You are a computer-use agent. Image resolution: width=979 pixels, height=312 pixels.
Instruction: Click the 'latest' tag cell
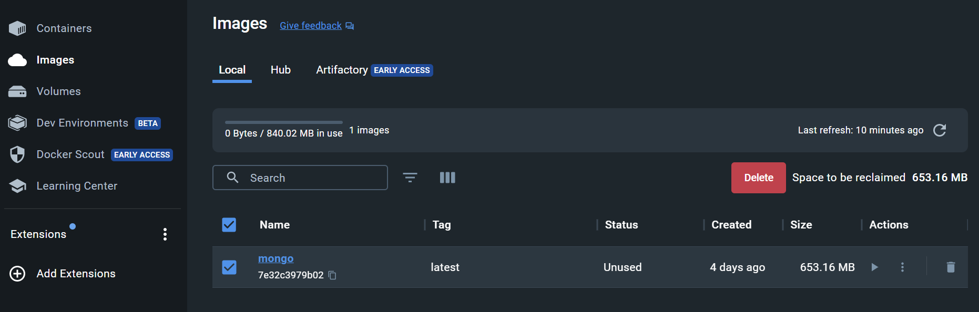pos(445,267)
